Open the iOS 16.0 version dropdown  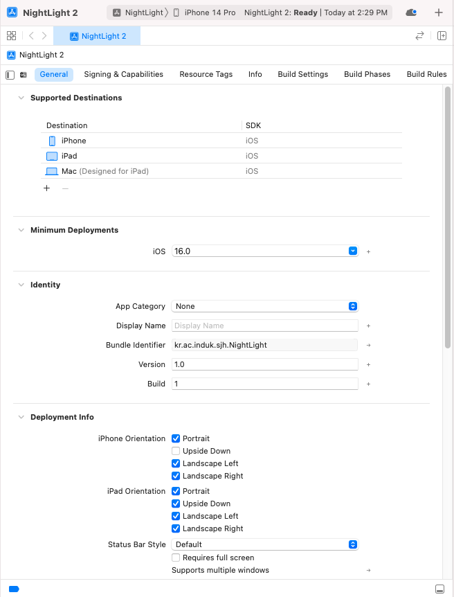tap(353, 251)
